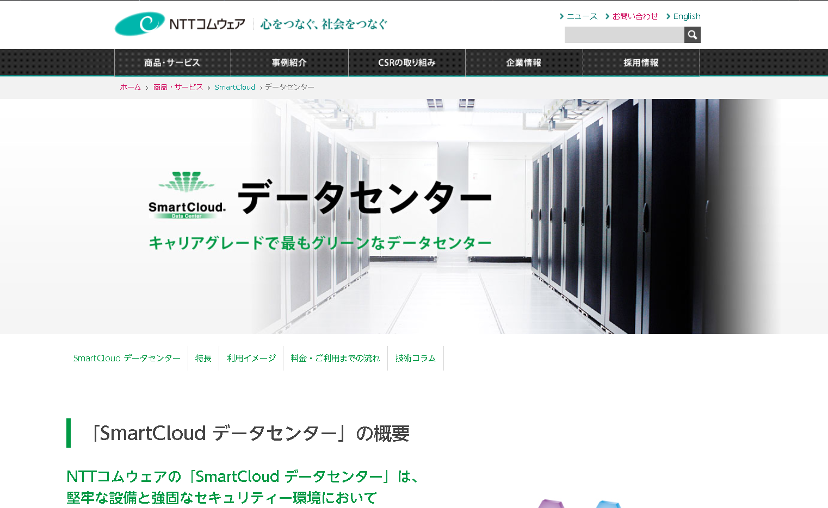Open the ニュース link
Image resolution: width=828 pixels, height=508 pixels.
(582, 16)
